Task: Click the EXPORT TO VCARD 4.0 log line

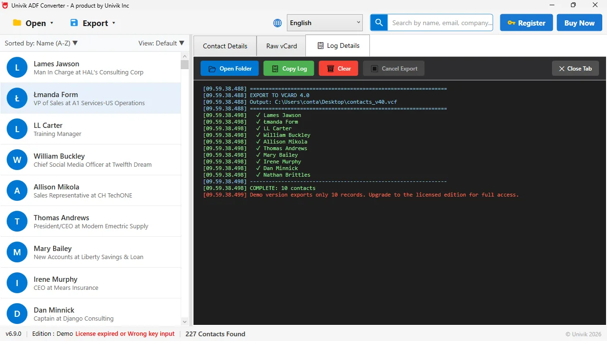Action: tap(256, 95)
